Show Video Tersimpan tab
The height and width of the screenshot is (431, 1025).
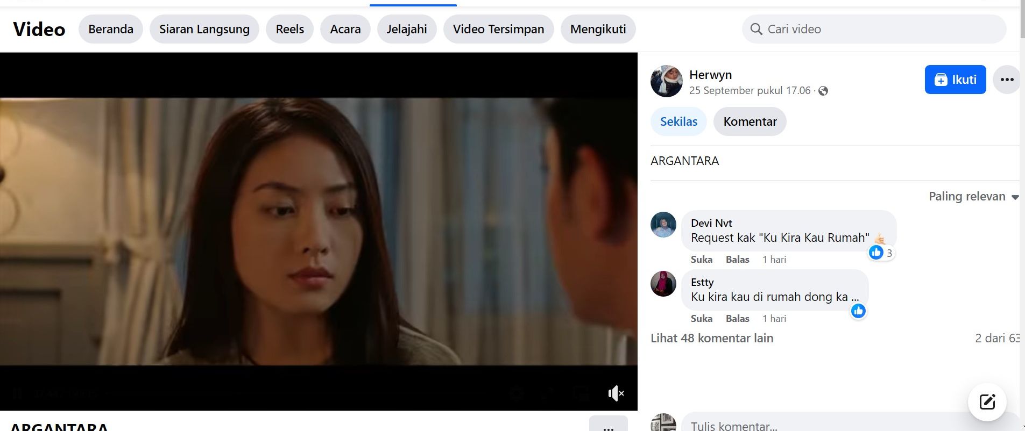coord(499,29)
